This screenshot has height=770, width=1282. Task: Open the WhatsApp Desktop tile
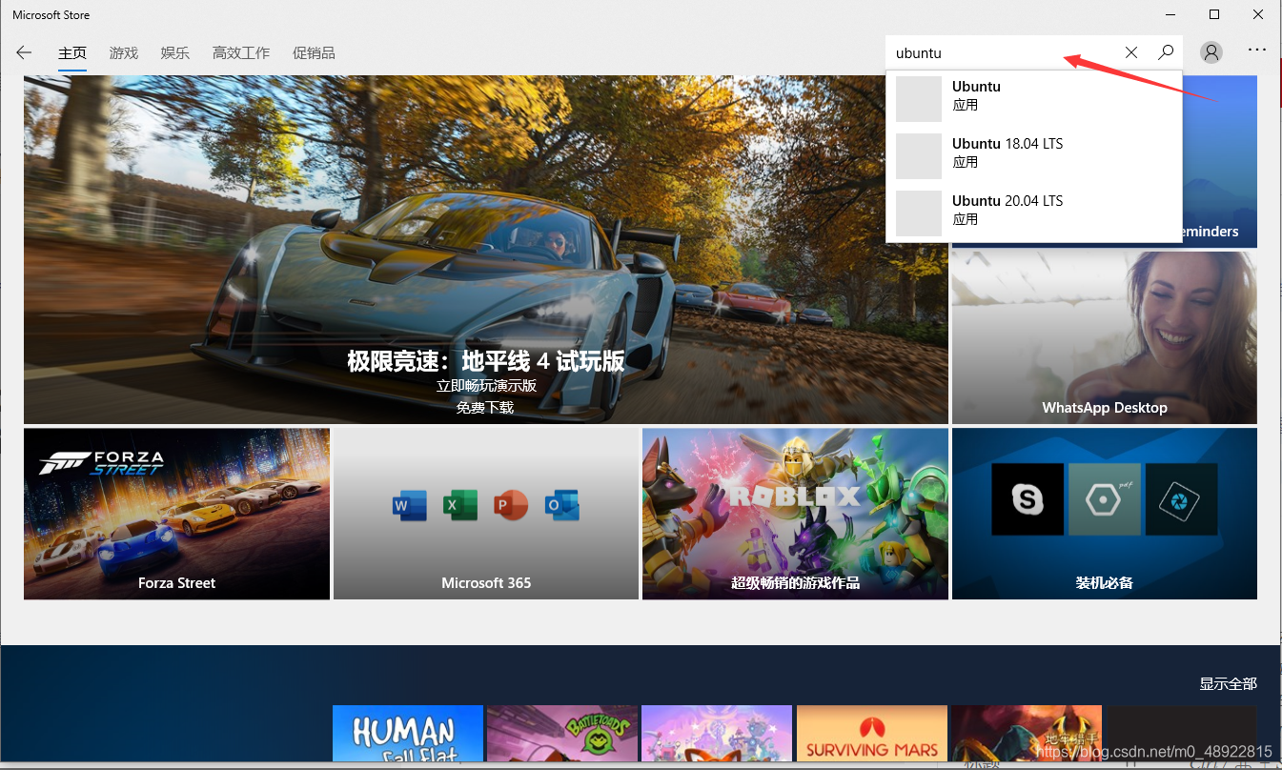pyautogui.click(x=1105, y=337)
